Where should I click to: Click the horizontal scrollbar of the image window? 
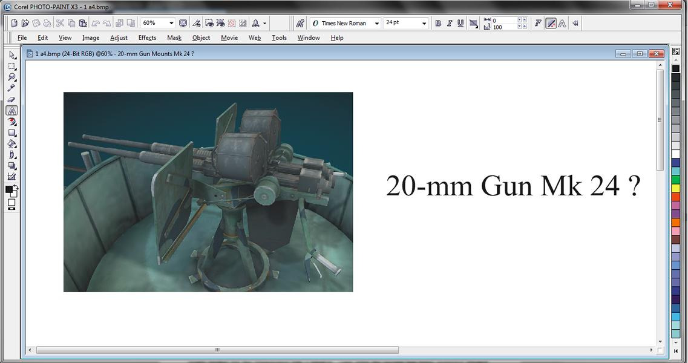coord(217,350)
